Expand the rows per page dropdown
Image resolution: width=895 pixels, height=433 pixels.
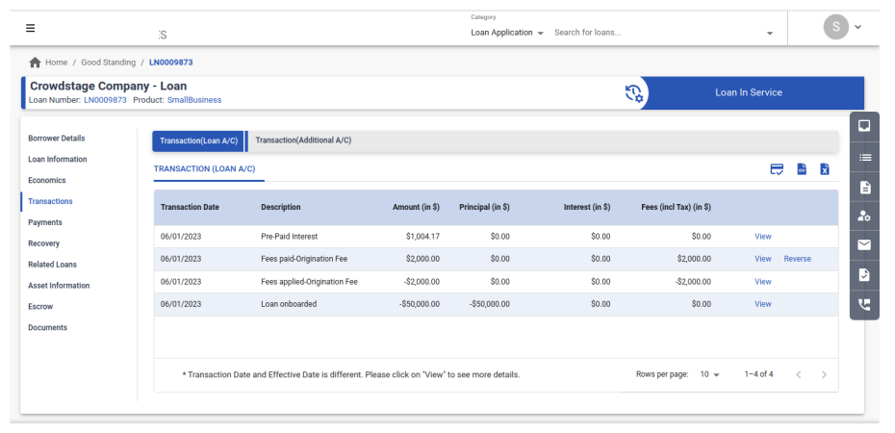pos(710,374)
